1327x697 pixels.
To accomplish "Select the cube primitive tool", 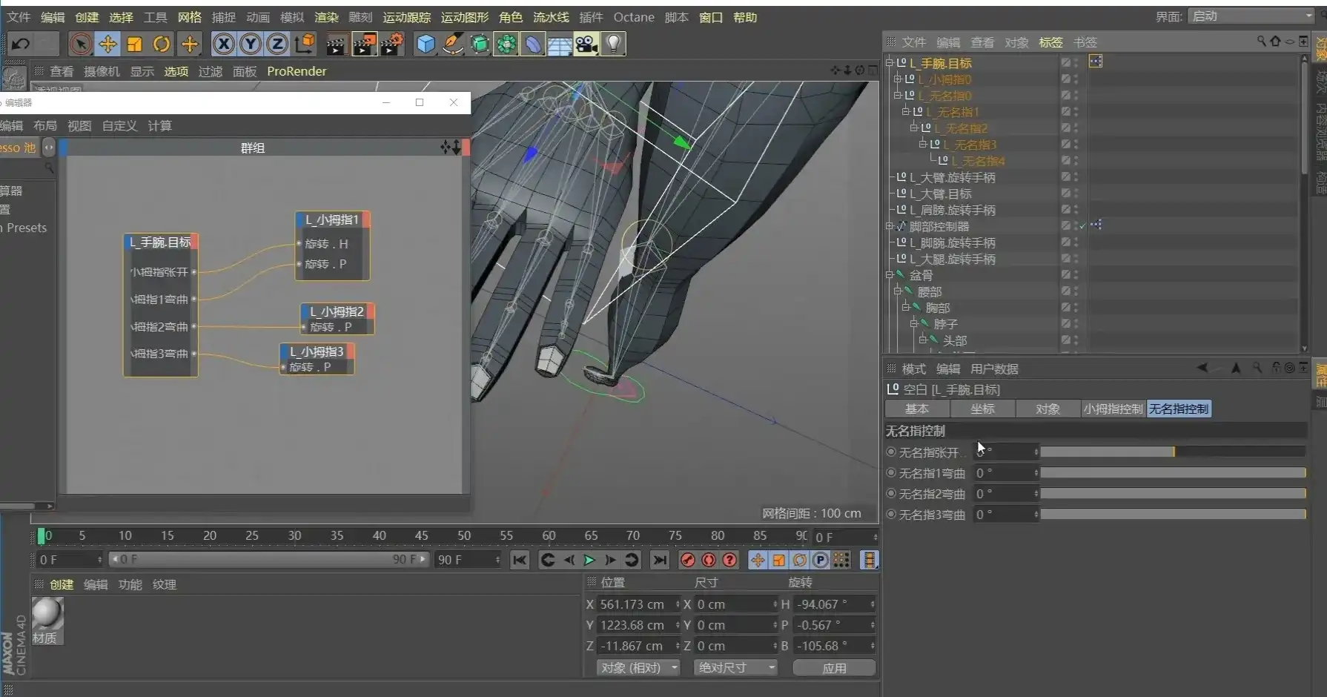I will (425, 44).
